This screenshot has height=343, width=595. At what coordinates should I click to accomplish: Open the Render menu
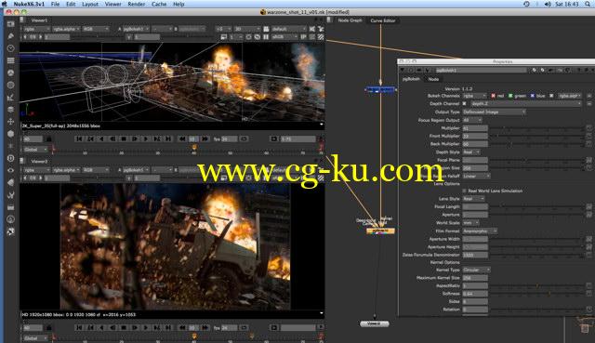[x=137, y=4]
